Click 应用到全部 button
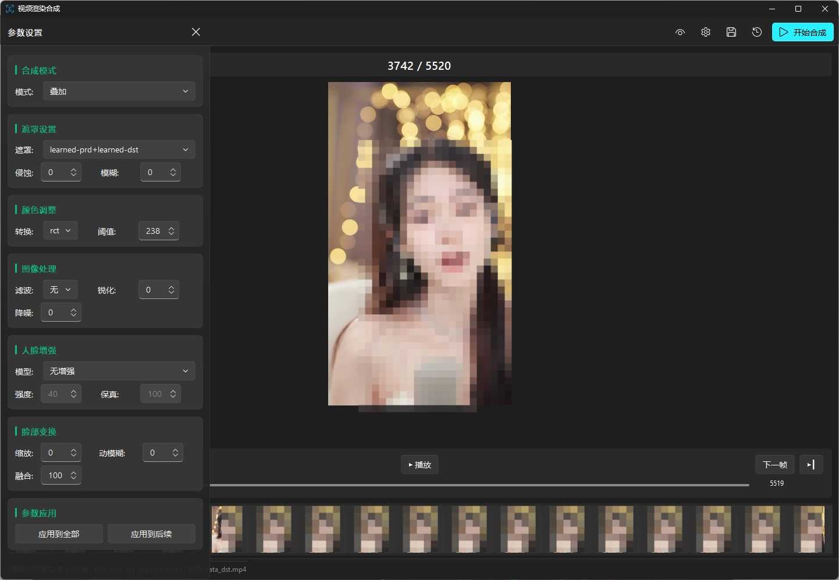Screen dimensions: 839x580 59,534
